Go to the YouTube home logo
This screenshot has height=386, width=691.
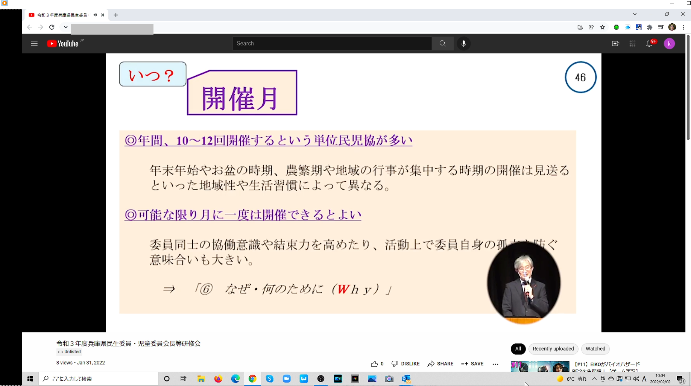pos(62,44)
